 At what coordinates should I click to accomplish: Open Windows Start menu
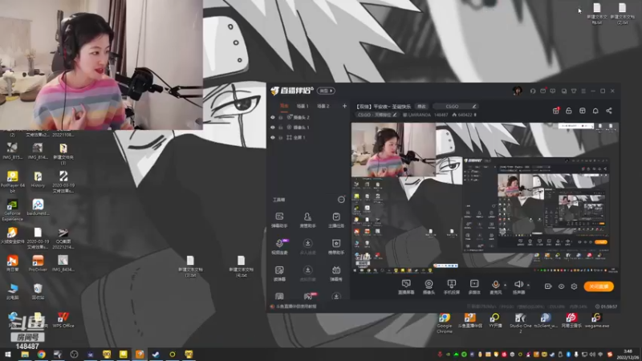point(8,355)
